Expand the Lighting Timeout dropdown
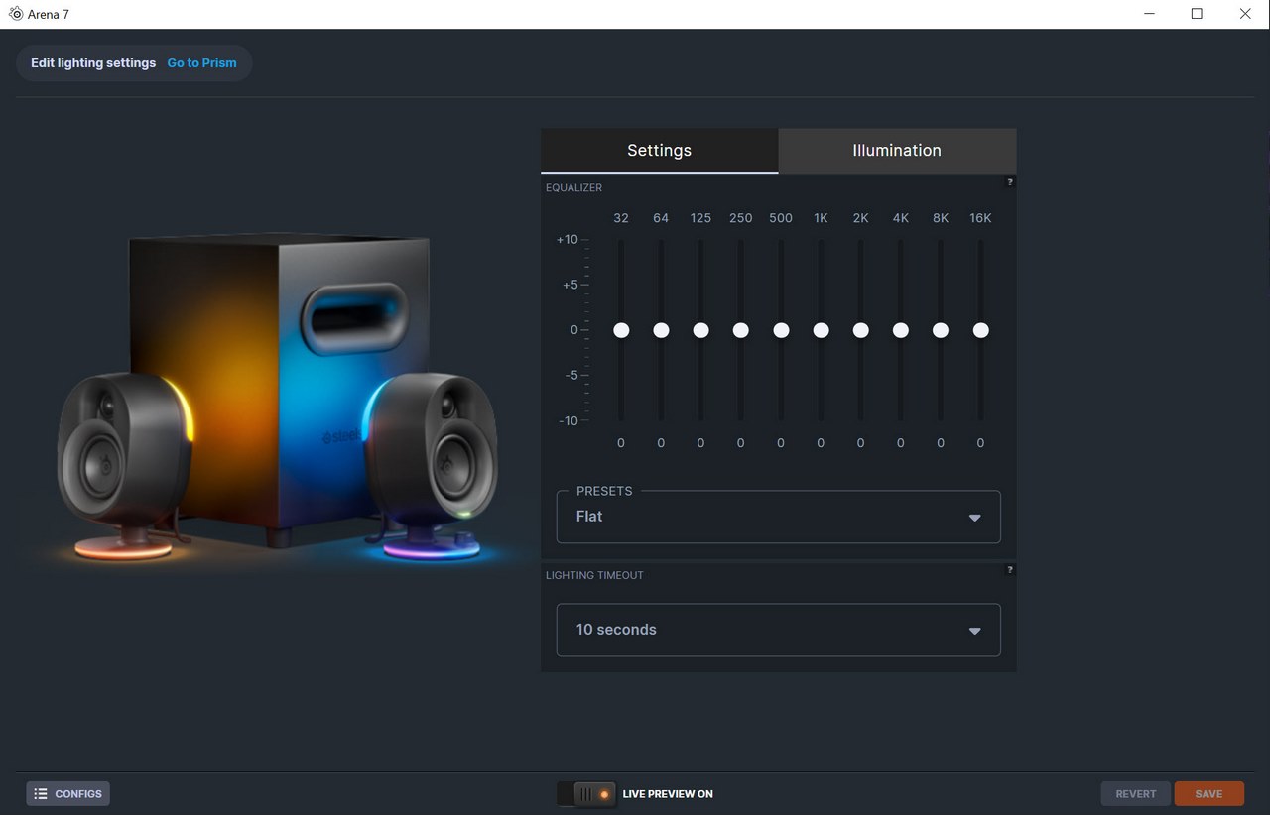 (x=778, y=630)
